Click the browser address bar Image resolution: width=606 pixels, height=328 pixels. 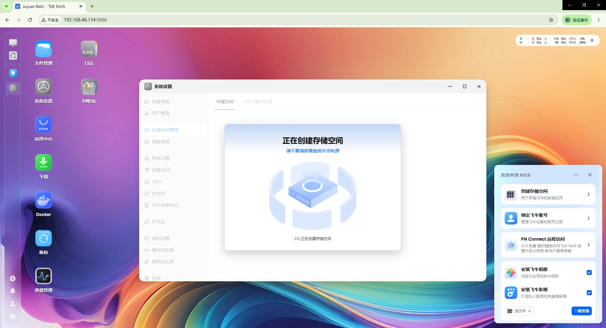tap(303, 20)
